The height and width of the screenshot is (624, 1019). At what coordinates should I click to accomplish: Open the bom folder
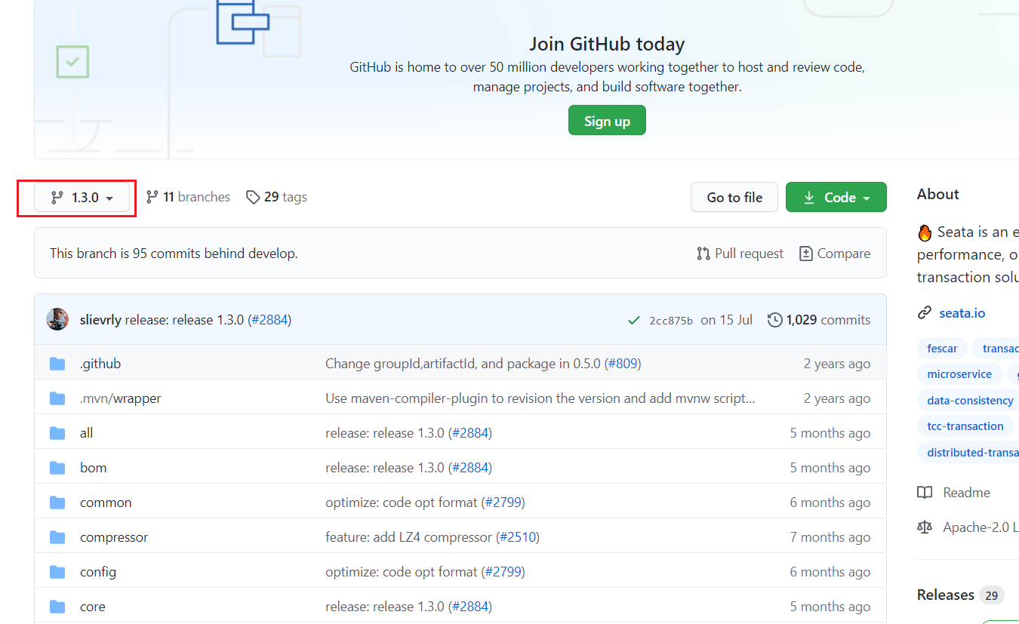tap(94, 468)
